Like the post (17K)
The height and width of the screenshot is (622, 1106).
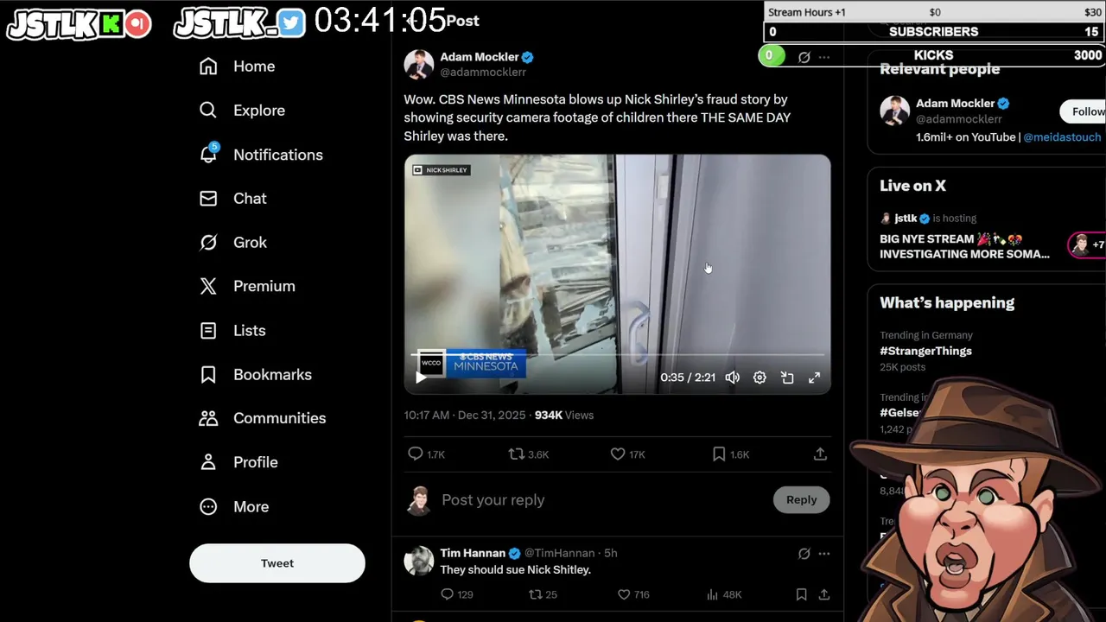628,454
